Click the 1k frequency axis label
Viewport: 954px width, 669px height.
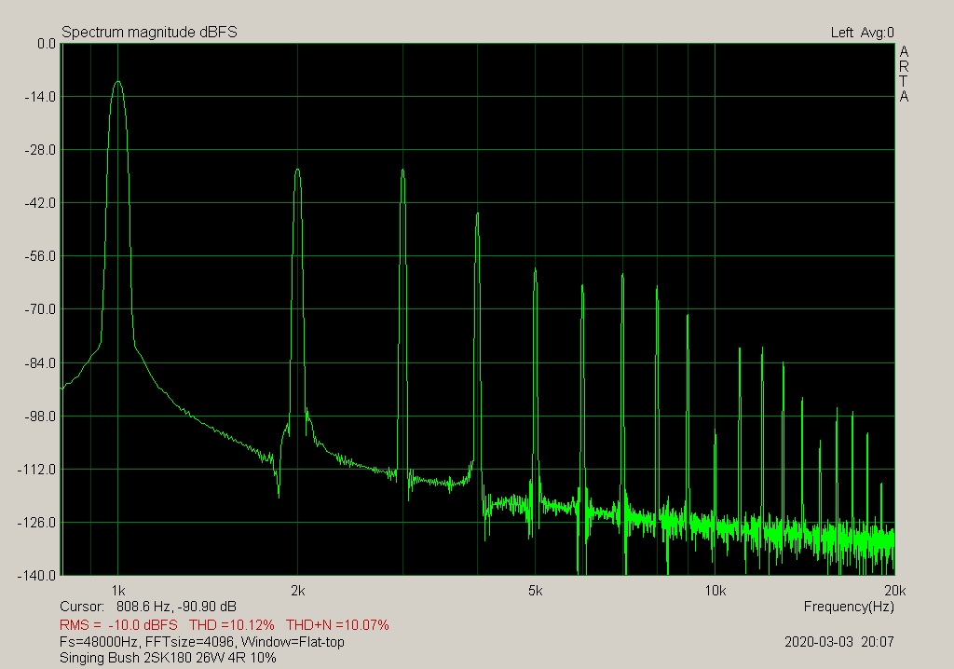point(118,591)
